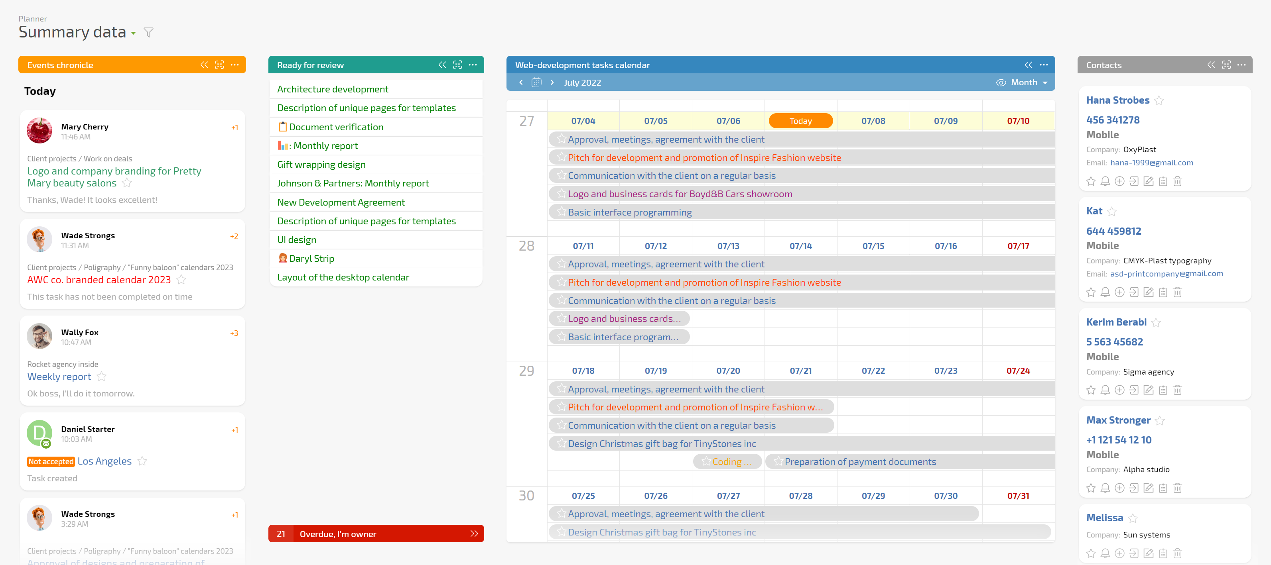Star the AWC co. branded calendar 2023 task
This screenshot has width=1271, height=565.
tap(181, 280)
